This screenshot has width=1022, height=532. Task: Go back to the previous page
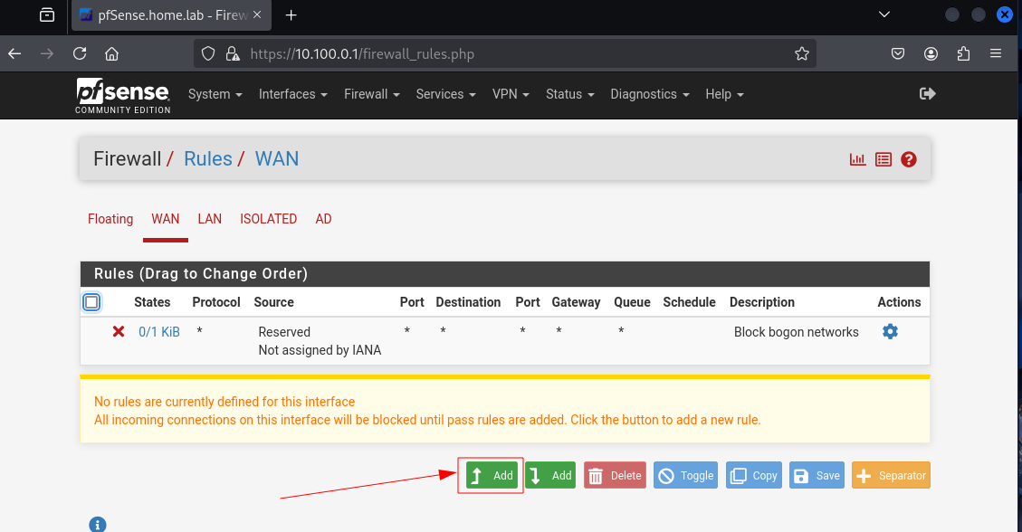pyautogui.click(x=14, y=53)
